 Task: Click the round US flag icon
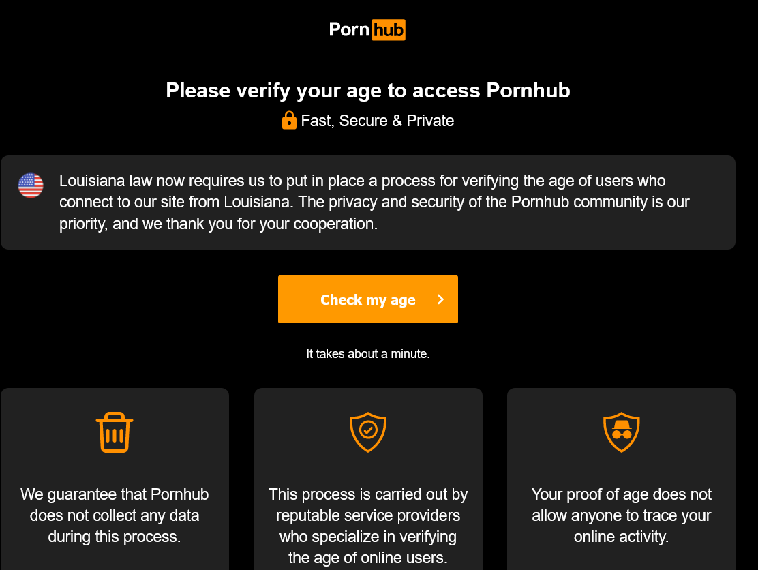pos(31,185)
